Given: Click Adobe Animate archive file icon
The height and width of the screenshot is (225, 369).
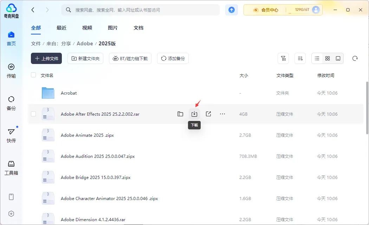Looking at the screenshot, I should (x=48, y=135).
